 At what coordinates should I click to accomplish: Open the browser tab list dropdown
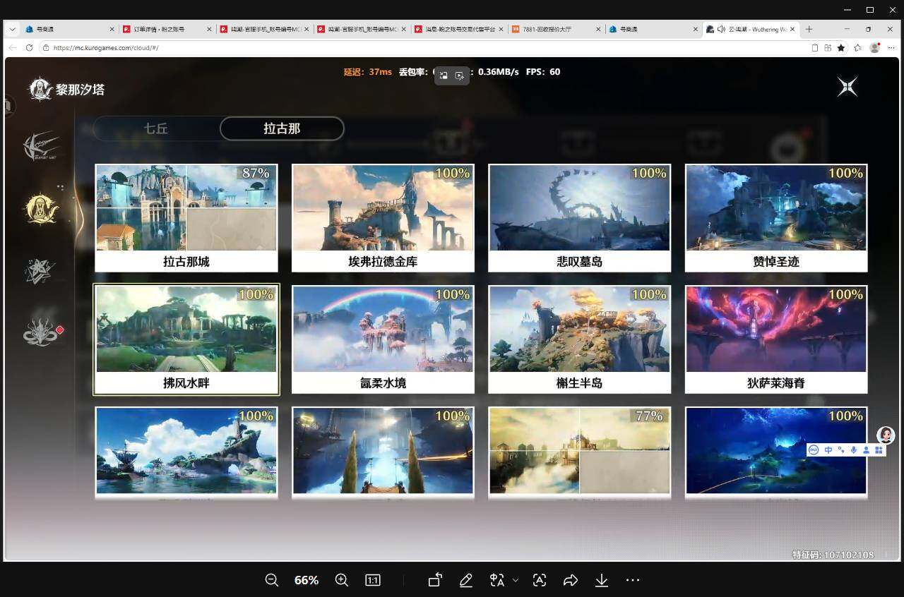coord(12,29)
